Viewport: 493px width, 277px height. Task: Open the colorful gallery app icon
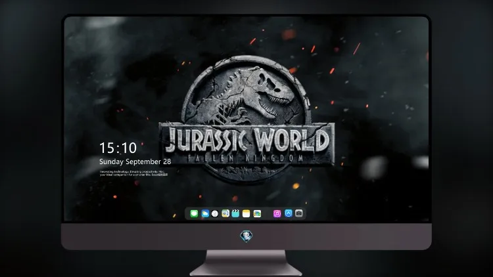pyautogui.click(x=257, y=213)
